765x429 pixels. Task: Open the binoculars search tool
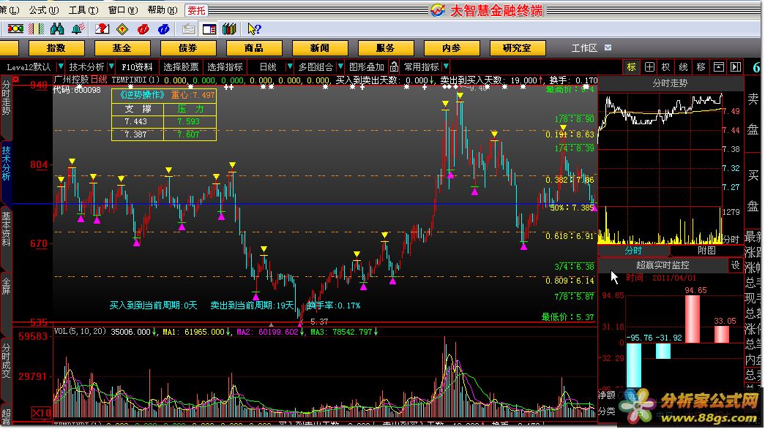coord(57,29)
